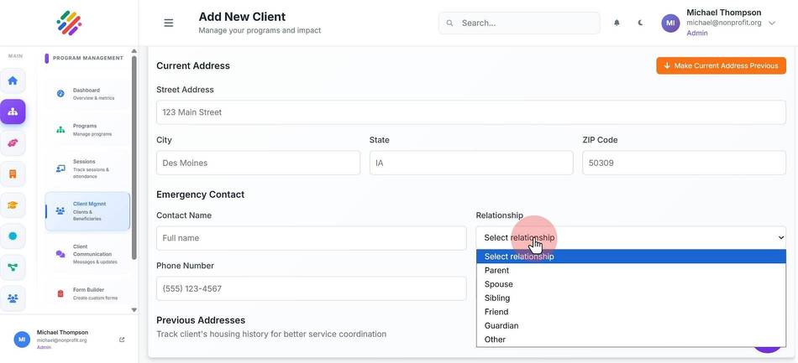Click the orange building icon in rail
Viewport: 798px width, 363px height.
13,174
